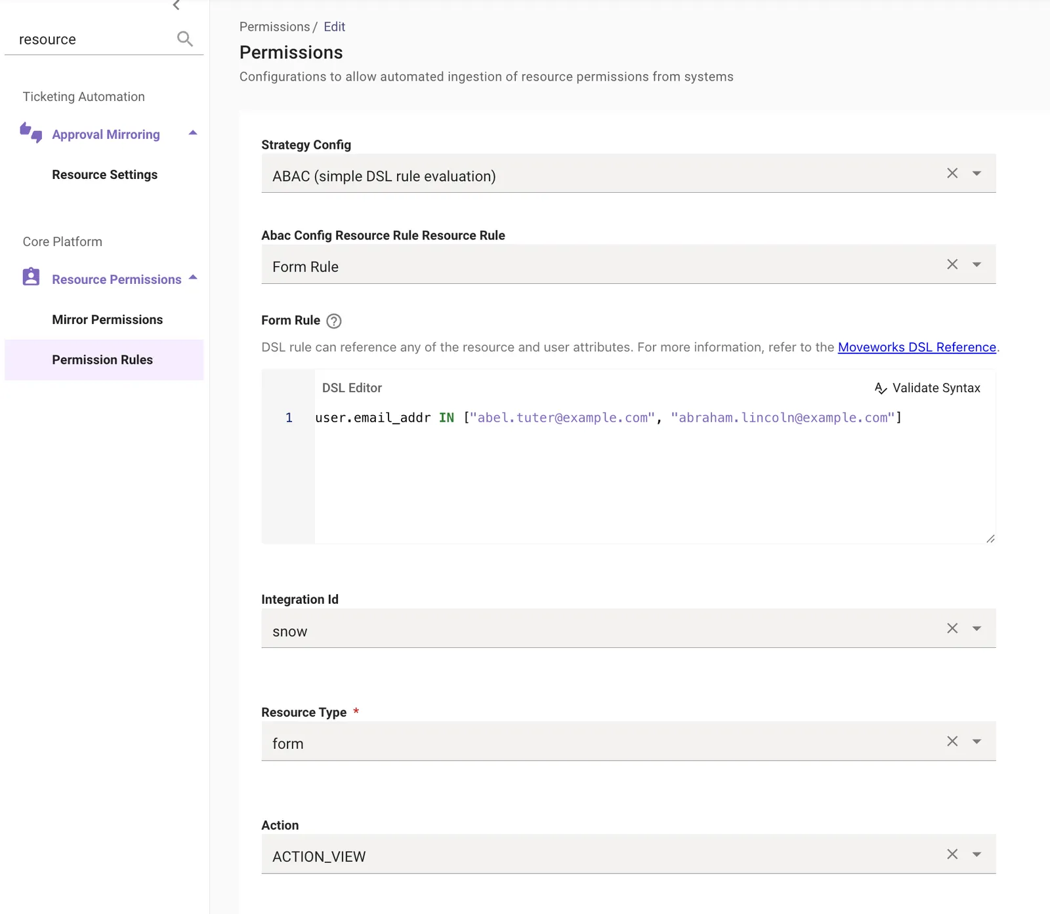Collapse the sidebar with the back chevron
This screenshot has height=914, width=1050.
click(x=176, y=5)
